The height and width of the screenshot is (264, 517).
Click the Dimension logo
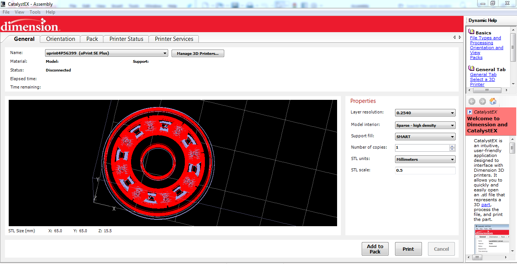click(x=30, y=25)
